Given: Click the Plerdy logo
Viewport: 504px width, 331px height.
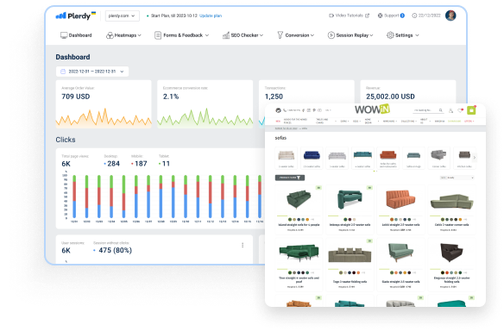Looking at the screenshot, I should [76, 16].
